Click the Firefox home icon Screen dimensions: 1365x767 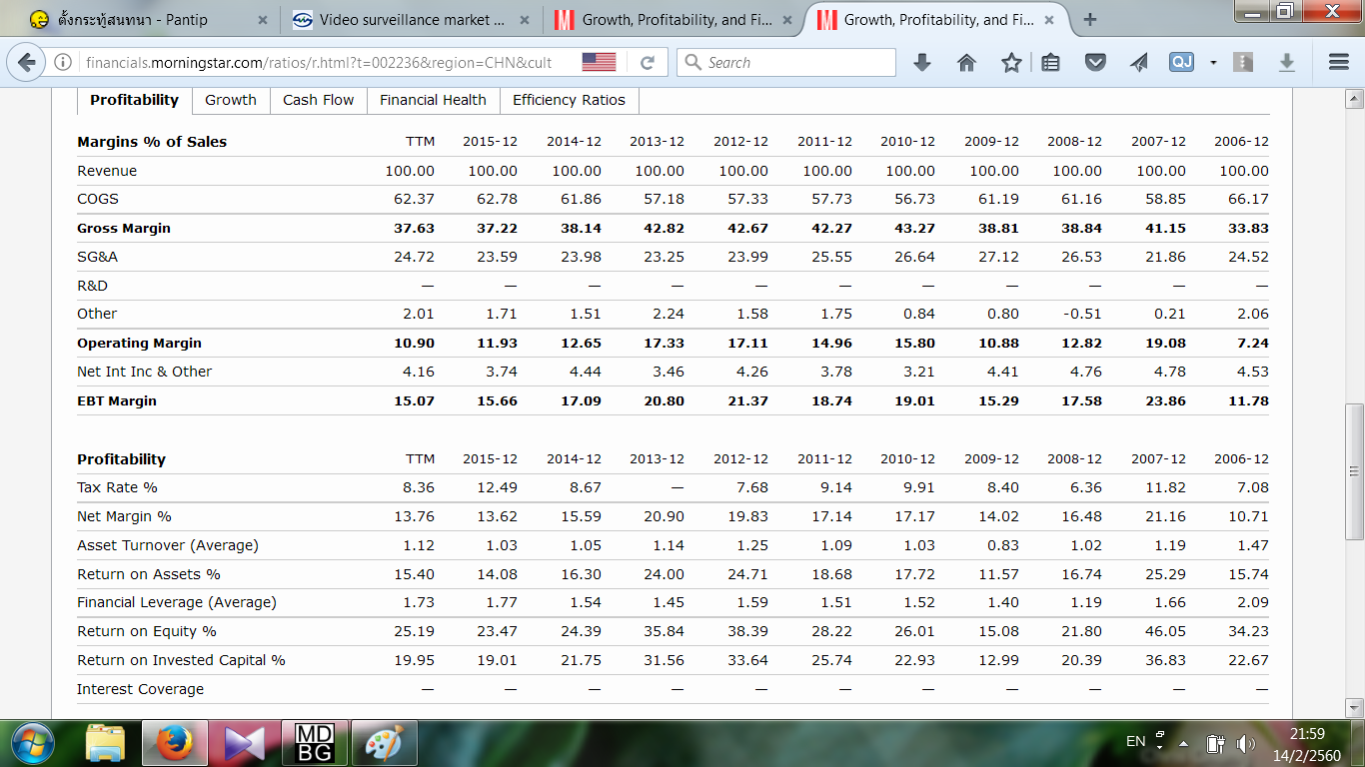pyautogui.click(x=966, y=63)
